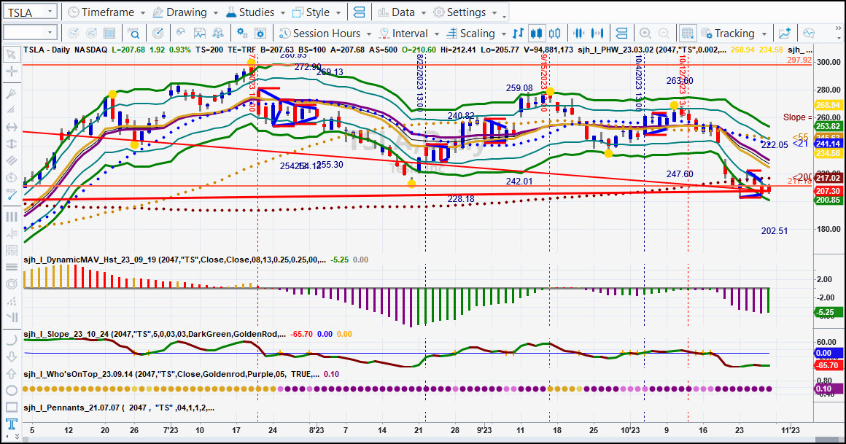Image resolution: width=846 pixels, height=444 pixels.
Task: Open the Style menu
Action: pyautogui.click(x=311, y=12)
